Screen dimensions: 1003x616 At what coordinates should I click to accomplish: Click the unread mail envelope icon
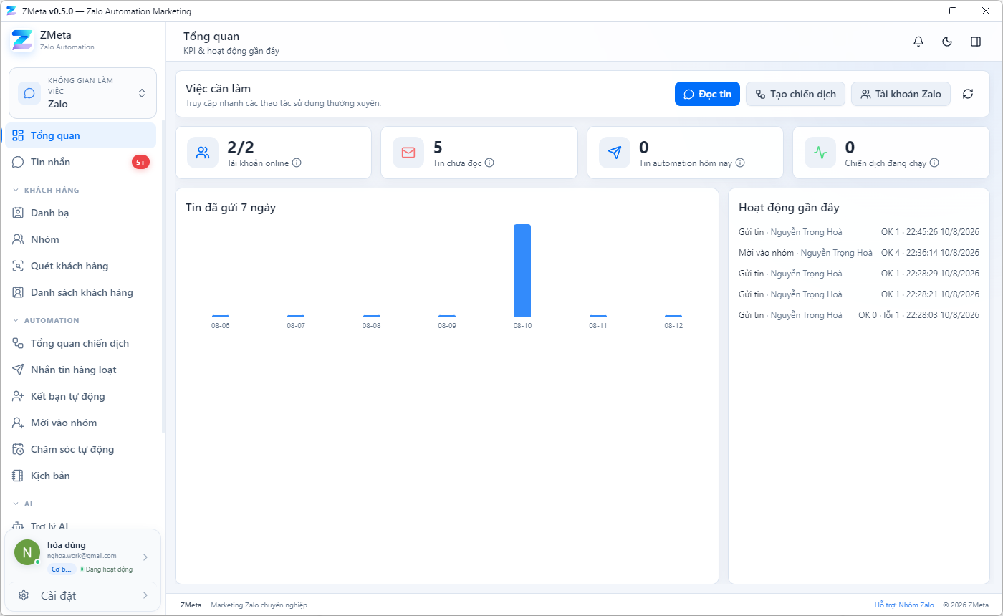point(408,153)
